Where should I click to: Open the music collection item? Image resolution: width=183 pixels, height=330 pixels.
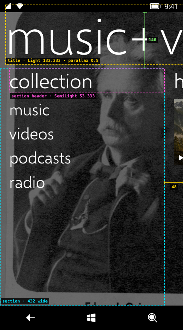coord(29,110)
